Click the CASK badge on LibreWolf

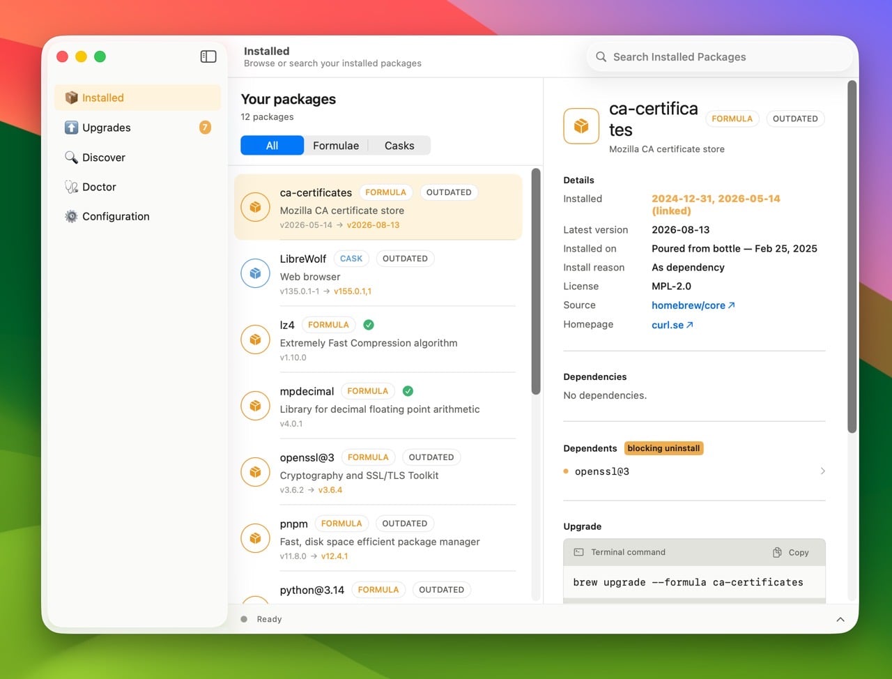[351, 259]
